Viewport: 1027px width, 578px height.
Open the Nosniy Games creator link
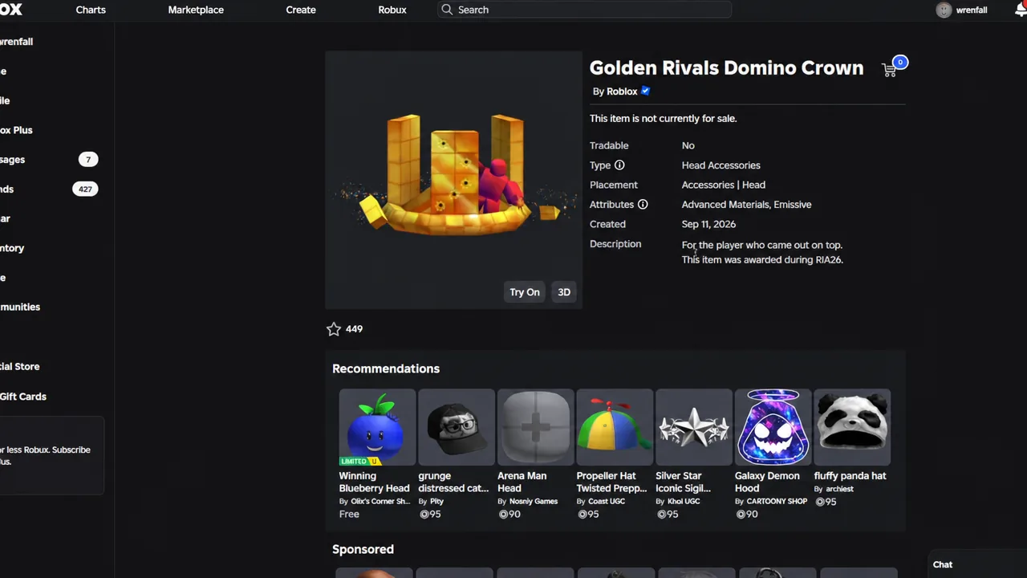click(534, 501)
